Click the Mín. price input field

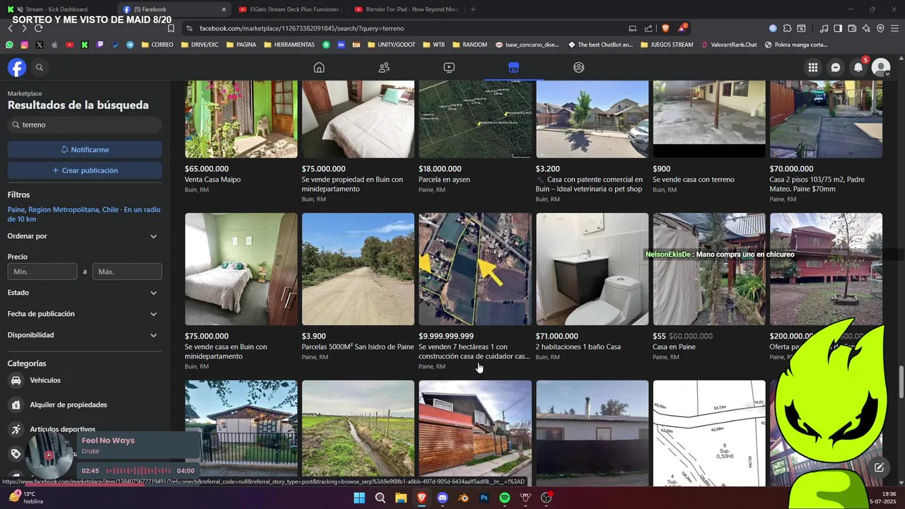[x=42, y=271]
